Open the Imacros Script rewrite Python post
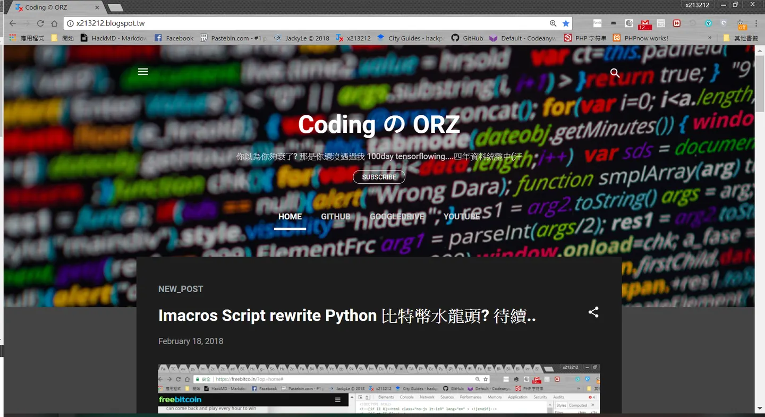The image size is (765, 417). coord(347,316)
